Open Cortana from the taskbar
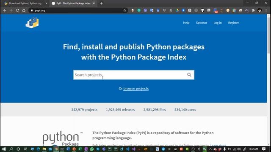This screenshot has width=271, height=152. pyautogui.click(x=18, y=149)
